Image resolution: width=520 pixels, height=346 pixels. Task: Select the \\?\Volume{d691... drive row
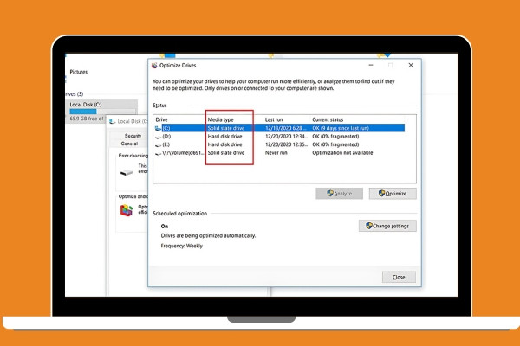(280, 153)
